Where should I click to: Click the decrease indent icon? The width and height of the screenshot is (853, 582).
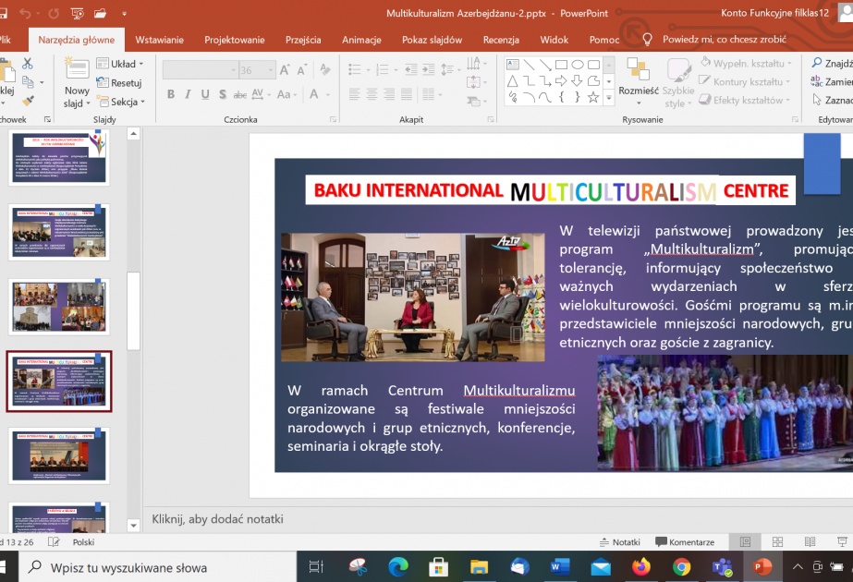(x=411, y=69)
